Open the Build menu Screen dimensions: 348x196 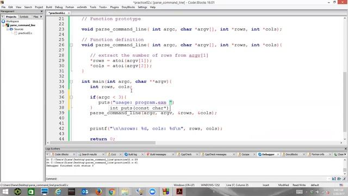(x=49, y=7)
